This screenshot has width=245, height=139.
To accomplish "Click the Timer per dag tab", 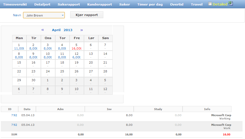I will point(150,4).
